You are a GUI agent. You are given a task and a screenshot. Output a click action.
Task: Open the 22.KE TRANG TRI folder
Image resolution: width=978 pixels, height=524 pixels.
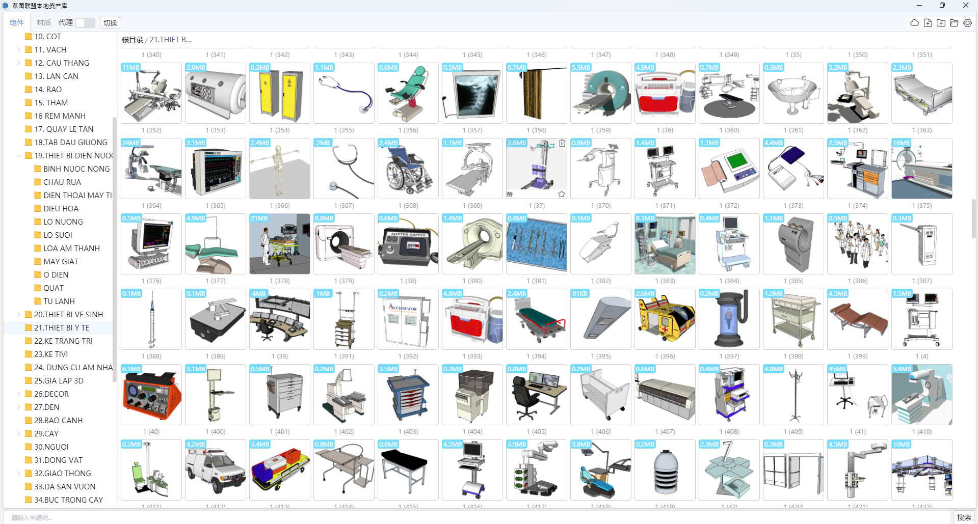[x=63, y=341]
